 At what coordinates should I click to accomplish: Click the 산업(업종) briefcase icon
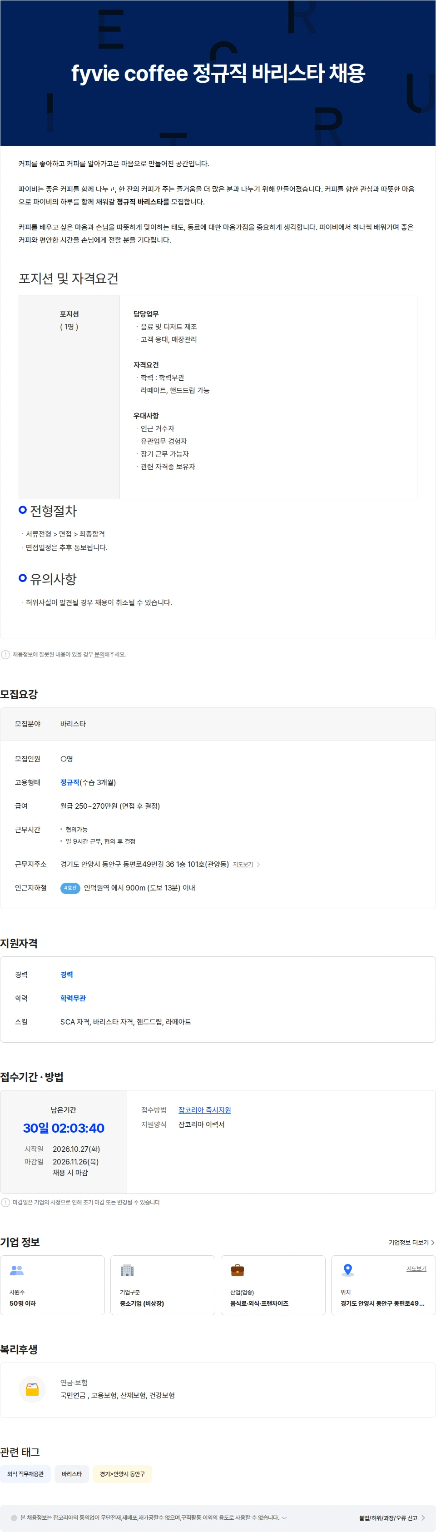238,1270
